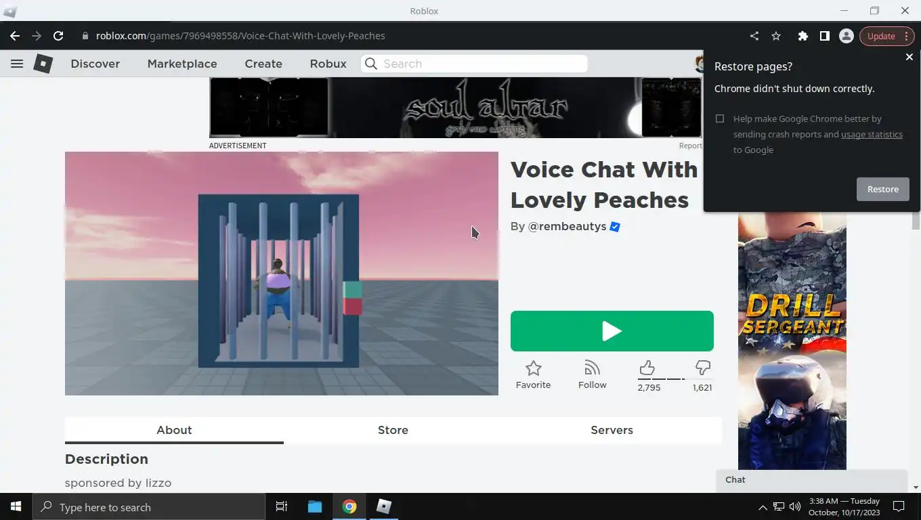This screenshot has height=520, width=921.
Task: Follow this game via the feed icon
Action: point(593,367)
